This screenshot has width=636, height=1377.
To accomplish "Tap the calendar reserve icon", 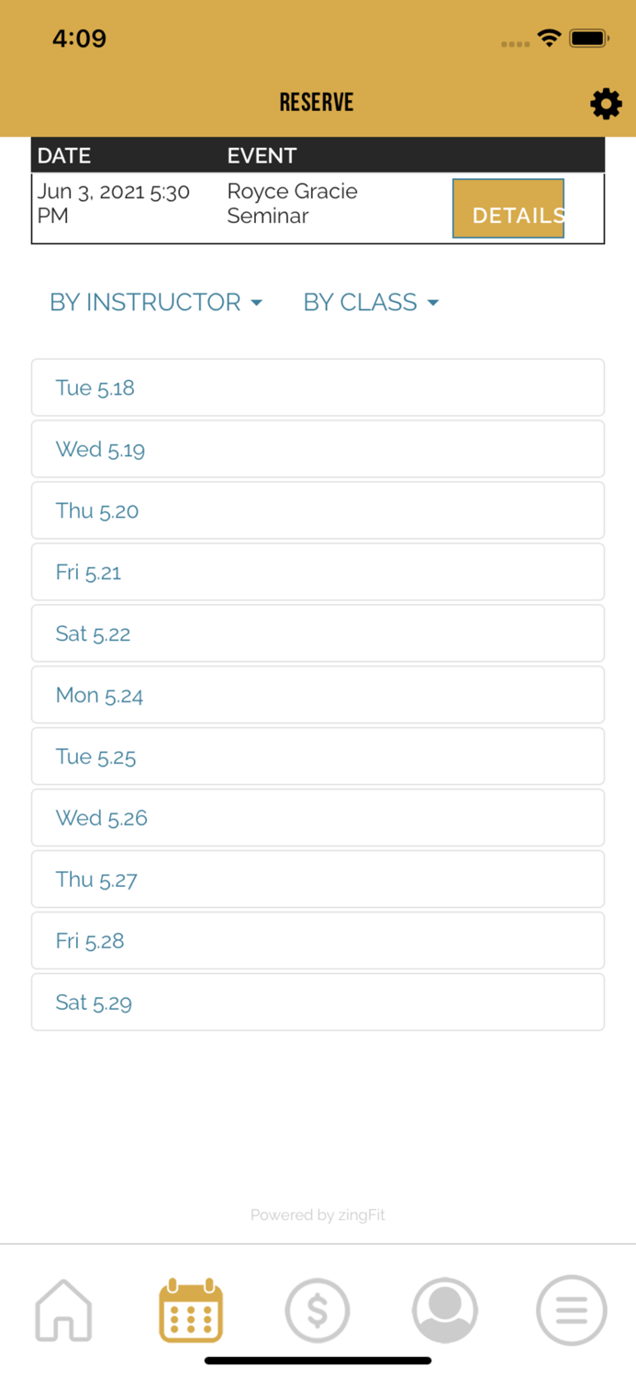I will (191, 1310).
